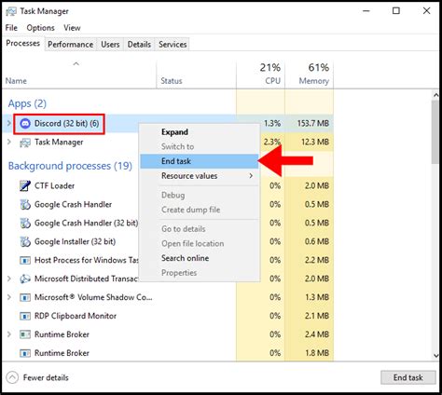Viewport: 442px width, 395px height.
Task: Click the CTF Loader pen icon
Action: [x=25, y=185]
